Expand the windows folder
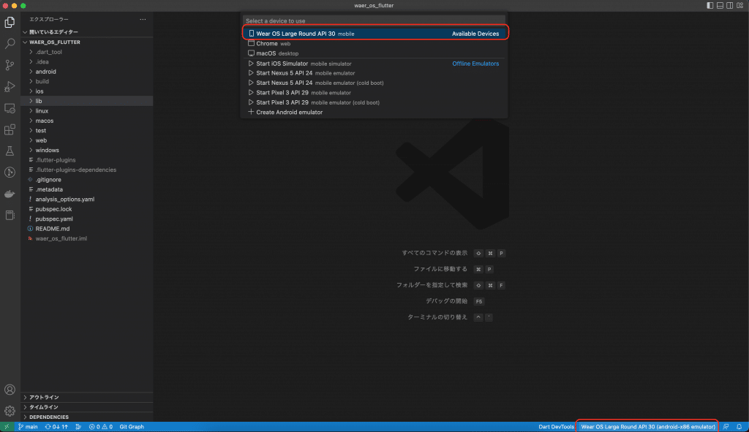This screenshot has height=432, width=749. point(87,150)
